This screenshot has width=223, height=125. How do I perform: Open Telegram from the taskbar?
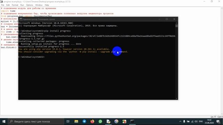pos(84,122)
